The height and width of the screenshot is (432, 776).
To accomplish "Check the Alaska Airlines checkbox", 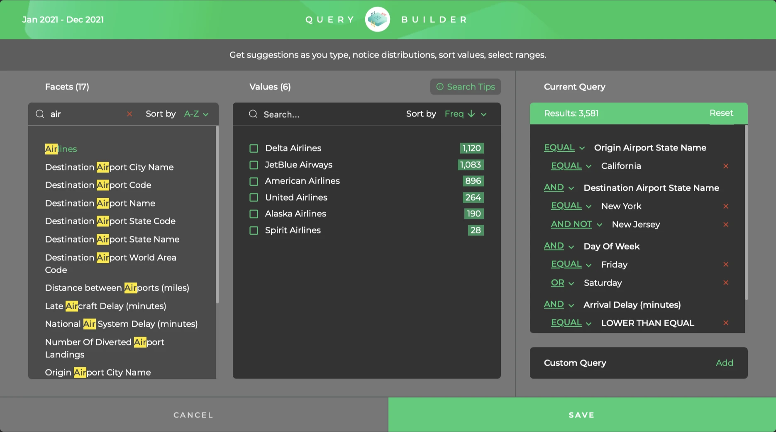I will [x=254, y=214].
